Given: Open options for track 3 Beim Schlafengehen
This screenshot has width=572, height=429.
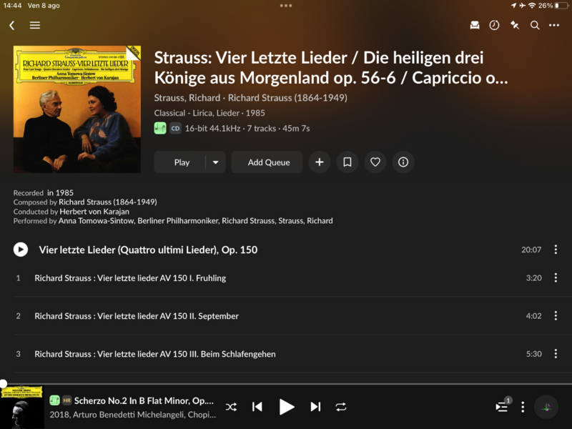Looking at the screenshot, I should (556, 353).
